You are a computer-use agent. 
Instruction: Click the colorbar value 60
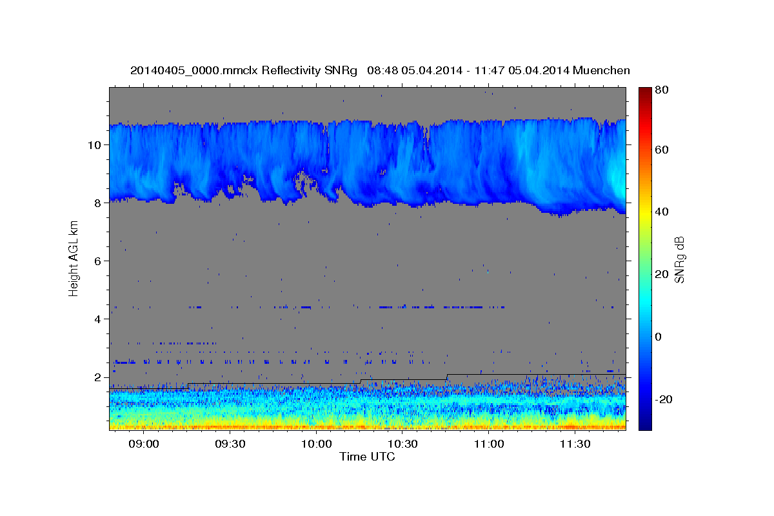click(x=661, y=150)
